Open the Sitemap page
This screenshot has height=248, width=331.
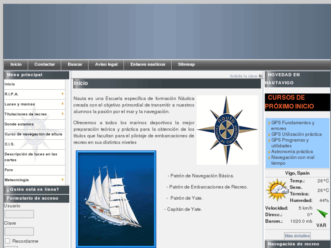(186, 64)
